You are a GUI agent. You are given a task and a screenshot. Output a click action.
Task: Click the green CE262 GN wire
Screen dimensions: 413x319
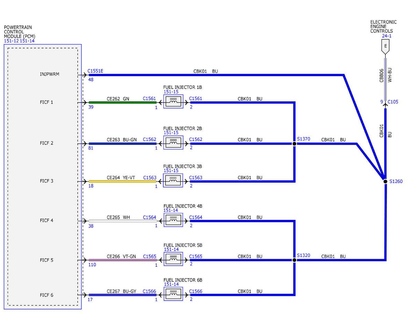[x=123, y=102]
